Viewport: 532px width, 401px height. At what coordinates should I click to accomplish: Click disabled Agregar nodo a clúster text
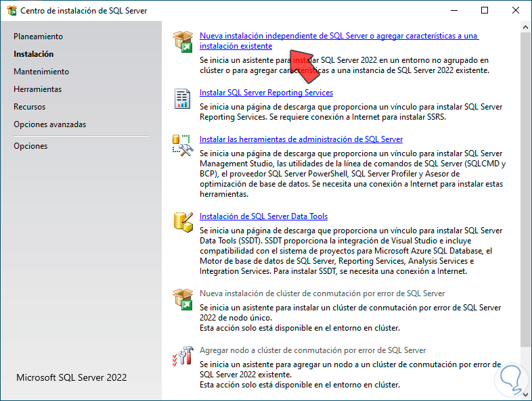tap(313, 350)
